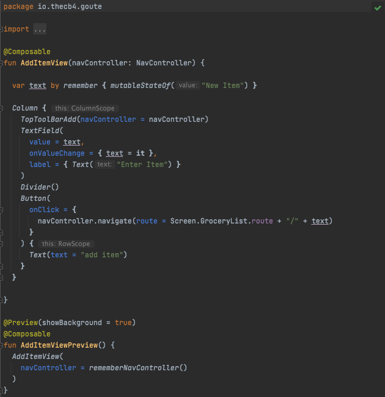Click the navigate method call
Screen dimensions: 385x397
115,221
